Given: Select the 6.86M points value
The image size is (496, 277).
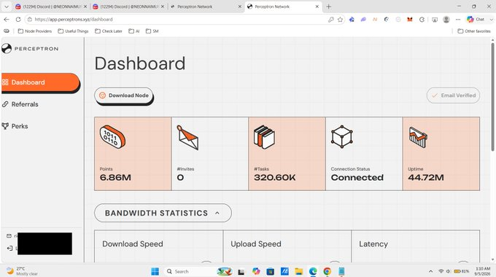Looking at the screenshot, I should 115,178.
